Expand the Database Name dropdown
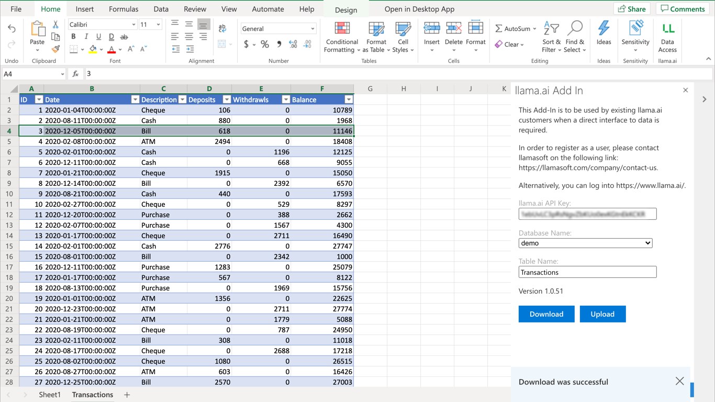 tap(585, 243)
